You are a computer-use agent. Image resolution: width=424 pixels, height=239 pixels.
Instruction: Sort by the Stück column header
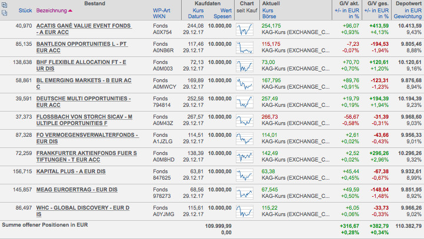(x=25, y=11)
